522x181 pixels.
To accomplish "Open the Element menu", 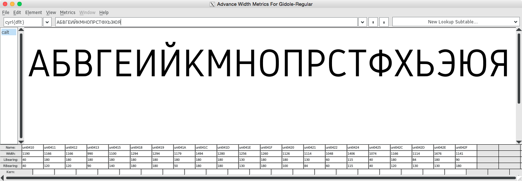I will point(34,12).
